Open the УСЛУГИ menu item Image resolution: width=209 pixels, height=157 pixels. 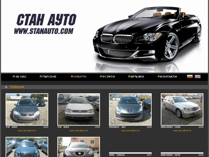point(107,77)
